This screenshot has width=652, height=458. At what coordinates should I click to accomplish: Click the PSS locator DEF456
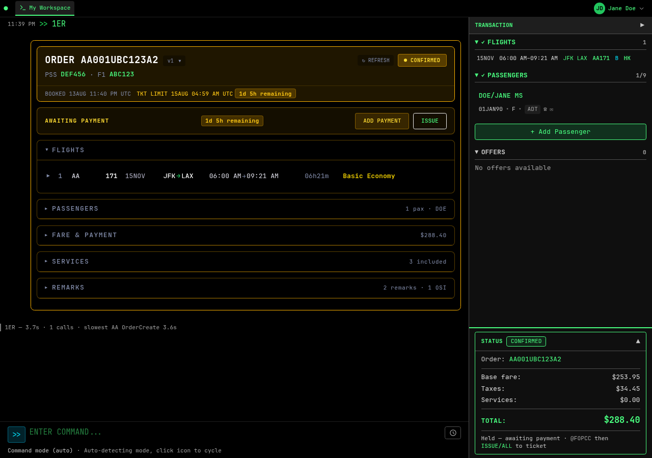pos(73,74)
